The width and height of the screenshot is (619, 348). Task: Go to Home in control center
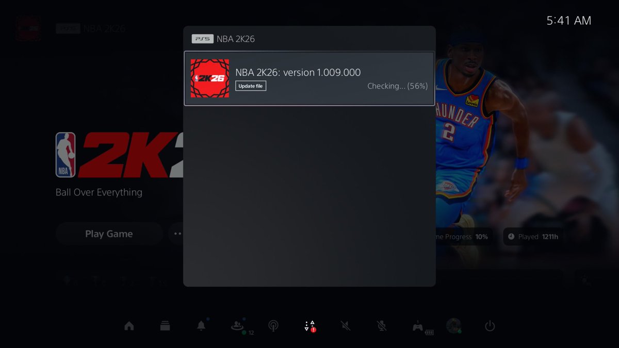coord(129,326)
